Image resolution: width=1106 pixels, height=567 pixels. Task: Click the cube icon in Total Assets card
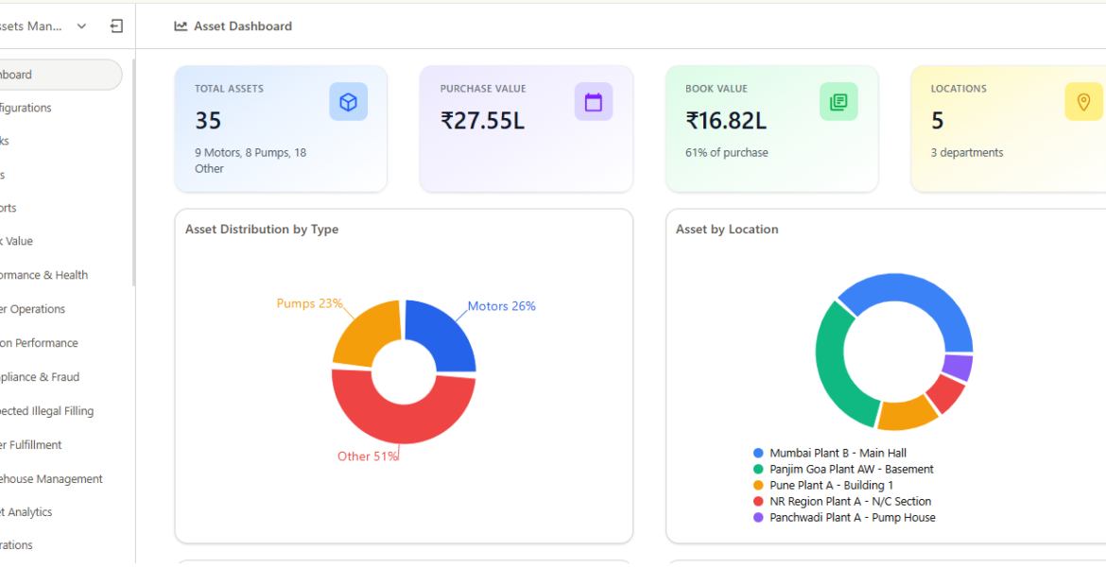[x=348, y=102]
